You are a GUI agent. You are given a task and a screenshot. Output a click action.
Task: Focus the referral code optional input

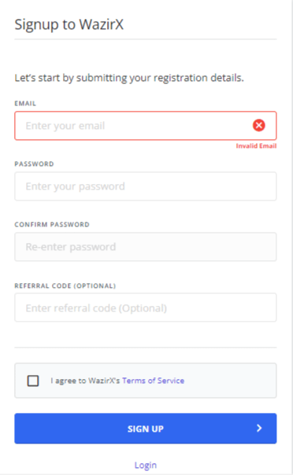coord(145,307)
